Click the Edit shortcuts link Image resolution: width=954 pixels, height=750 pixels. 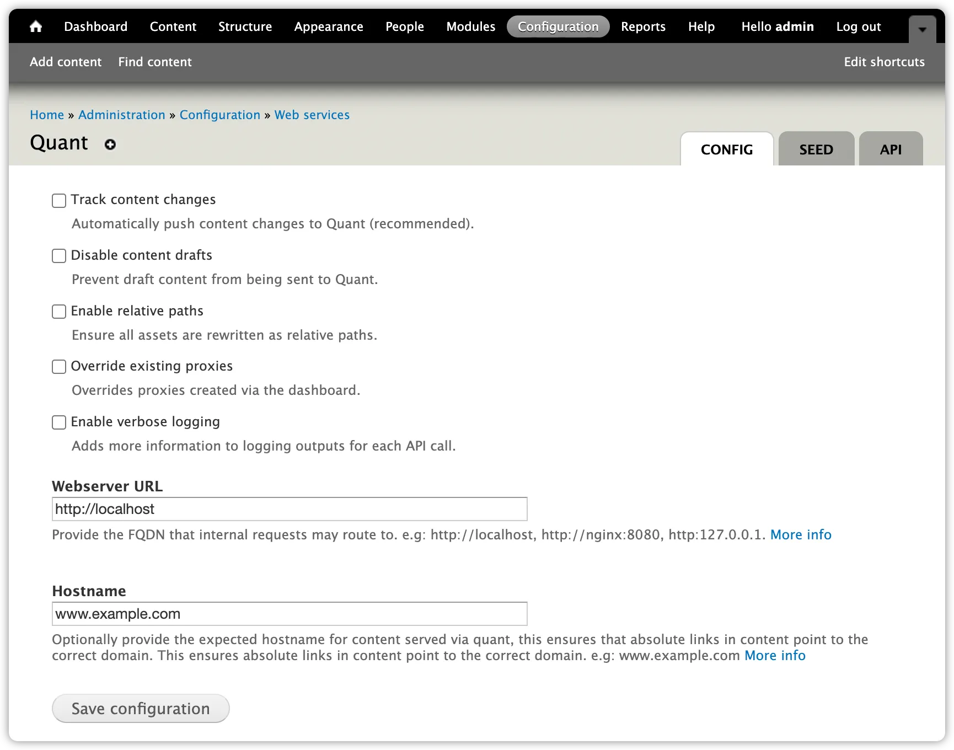[883, 62]
